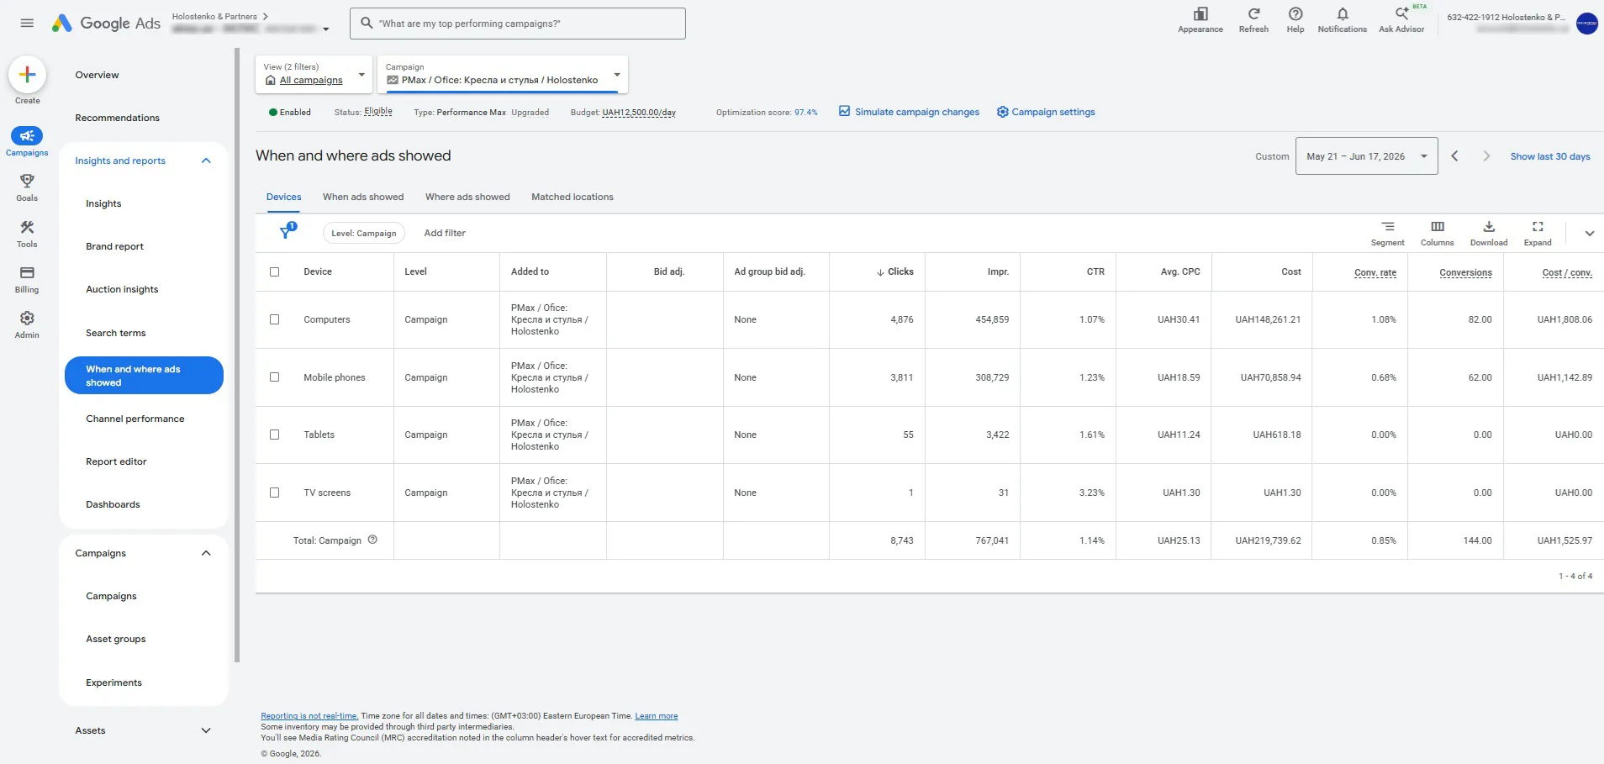The image size is (1604, 764).
Task: Click the Level: Campaign filter chip
Action: (364, 233)
